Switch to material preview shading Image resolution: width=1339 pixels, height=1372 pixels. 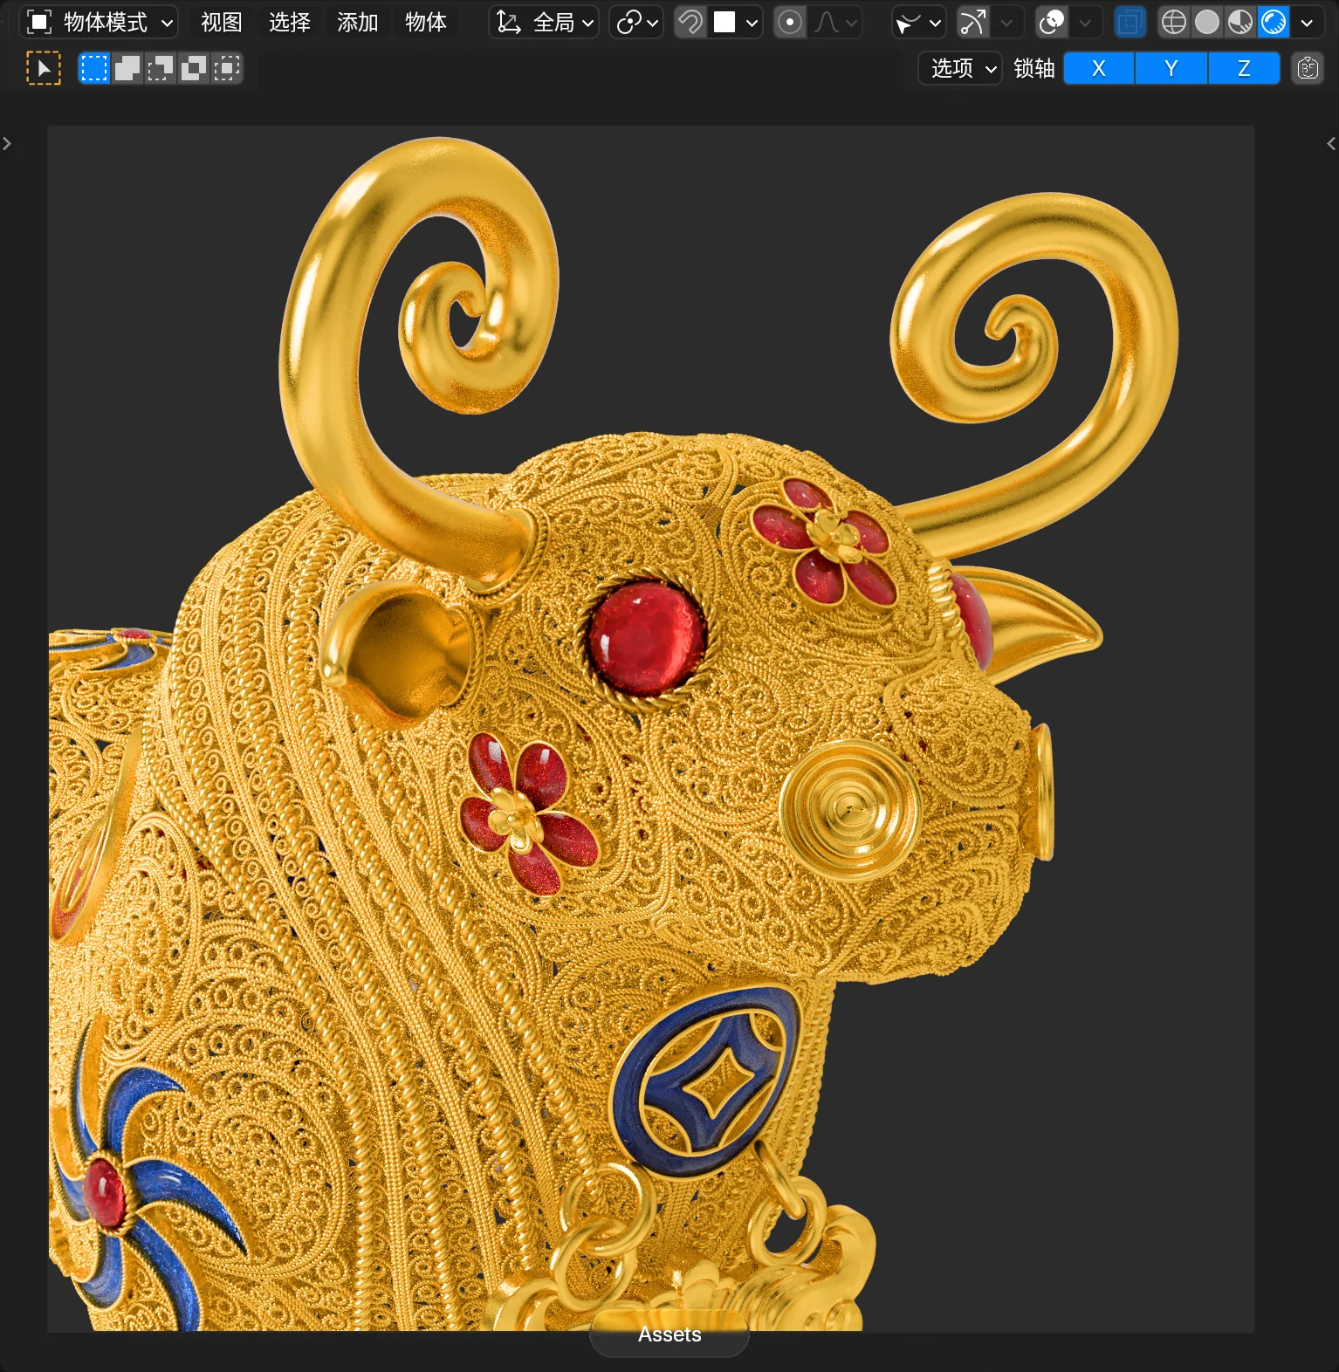point(1240,22)
